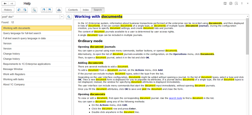Select "Query language for full-text search" result
The image size is (252, 115).
coord(22,33)
